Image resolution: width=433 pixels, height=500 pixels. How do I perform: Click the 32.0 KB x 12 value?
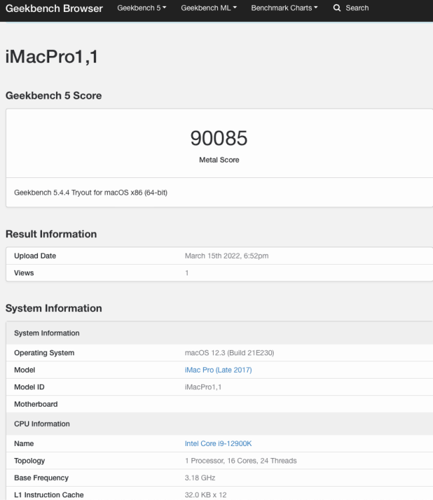click(205, 495)
